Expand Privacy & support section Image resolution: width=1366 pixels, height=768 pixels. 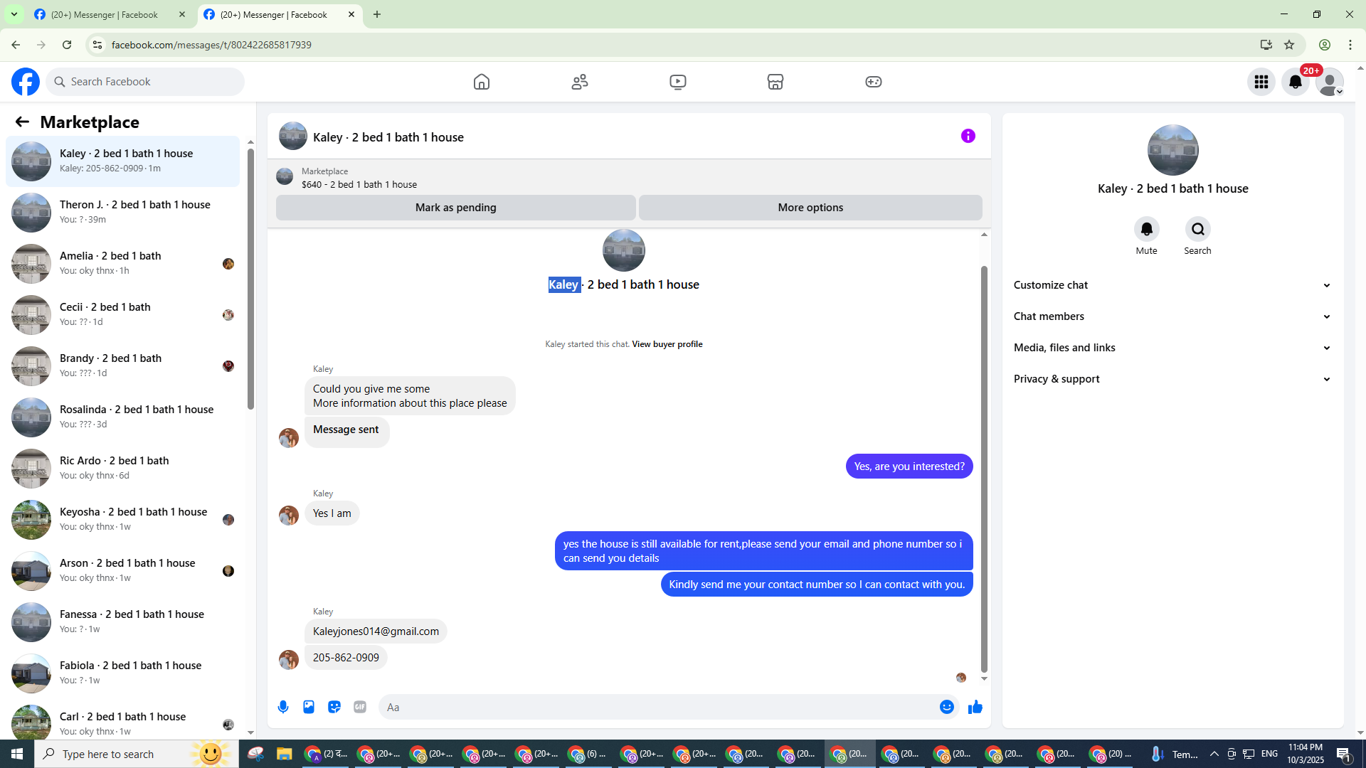pos(1172,379)
